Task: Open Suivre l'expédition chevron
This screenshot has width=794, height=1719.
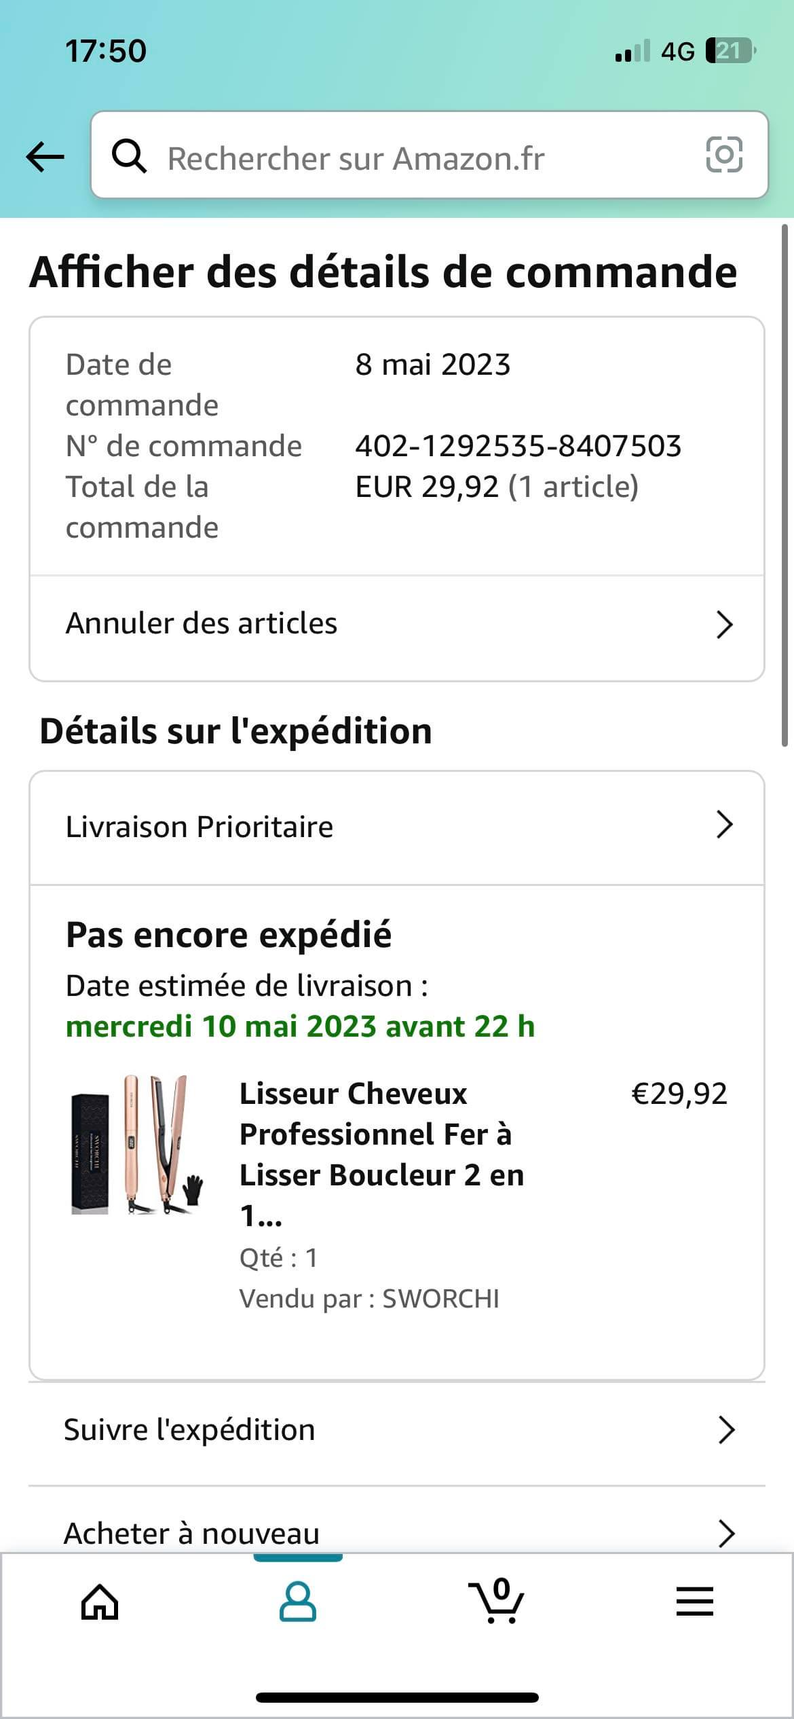Action: pos(725,1430)
